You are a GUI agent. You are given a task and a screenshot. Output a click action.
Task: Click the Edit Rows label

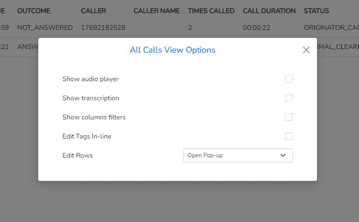pyautogui.click(x=77, y=155)
